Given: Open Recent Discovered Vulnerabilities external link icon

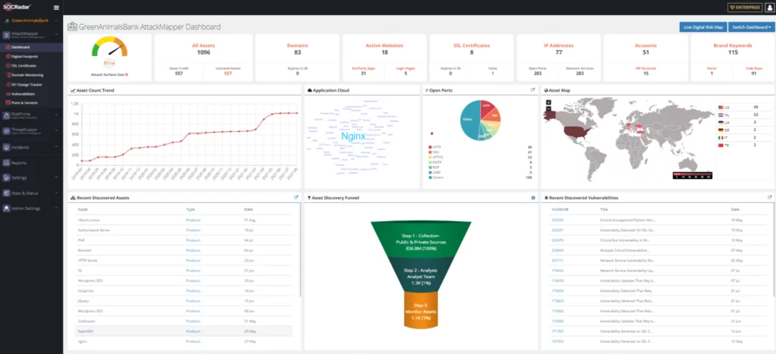Looking at the screenshot, I should (x=770, y=197).
